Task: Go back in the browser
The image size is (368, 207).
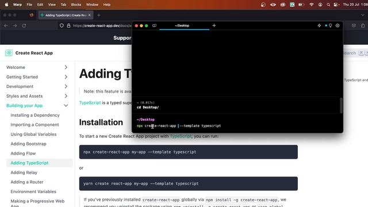Action: pos(6,25)
